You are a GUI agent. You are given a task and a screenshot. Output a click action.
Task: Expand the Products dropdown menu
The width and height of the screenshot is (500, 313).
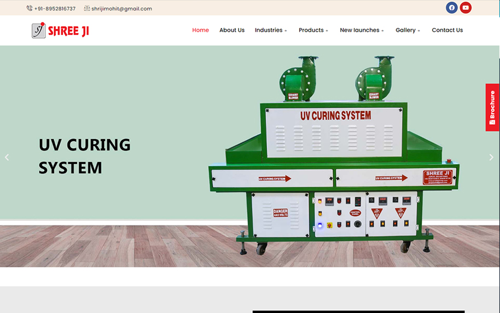[313, 30]
